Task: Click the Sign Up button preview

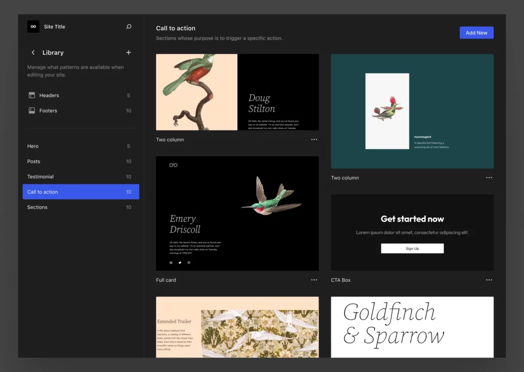Action: [x=412, y=249]
